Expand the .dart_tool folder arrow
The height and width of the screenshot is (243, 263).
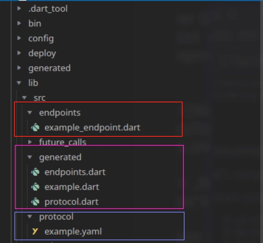coord(19,8)
